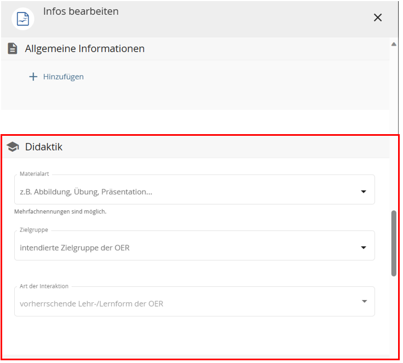The height and width of the screenshot is (363, 403).
Task: Select the Didaktik section heading
Action: coord(44,147)
